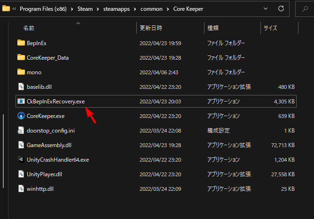Viewport: 314px width, 219px height.
Task: Select the BepInEx folder icon
Action: point(21,43)
